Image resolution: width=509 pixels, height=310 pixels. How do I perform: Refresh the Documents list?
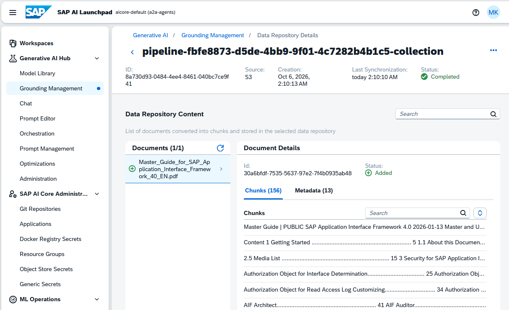click(220, 148)
